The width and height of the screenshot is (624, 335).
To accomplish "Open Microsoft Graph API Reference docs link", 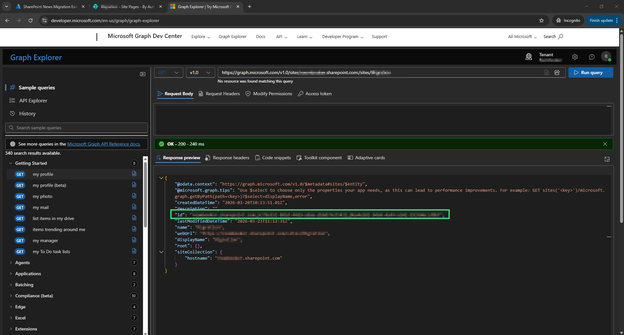I will 104,144.
